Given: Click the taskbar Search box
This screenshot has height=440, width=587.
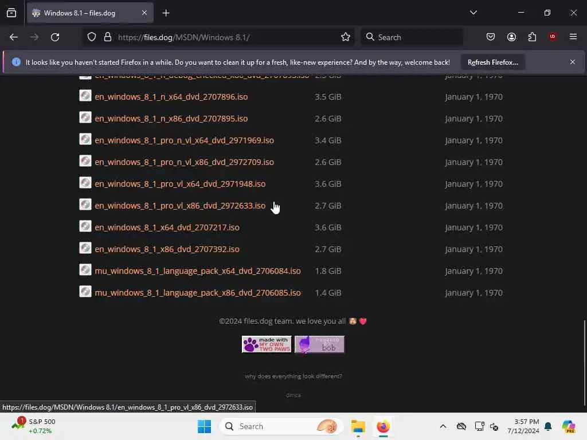Looking at the screenshot, I should (282, 426).
